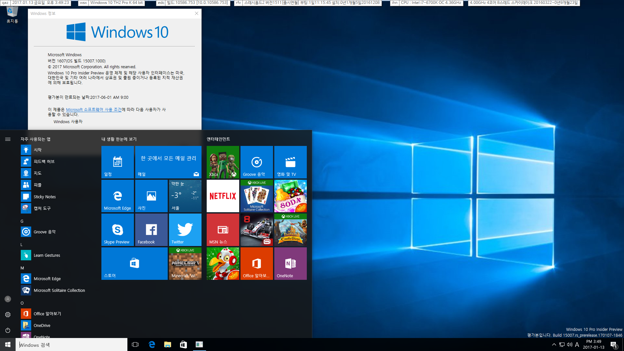Open Microsoft 소프트웨어 사용 조건 link
The height and width of the screenshot is (351, 624).
[94, 110]
